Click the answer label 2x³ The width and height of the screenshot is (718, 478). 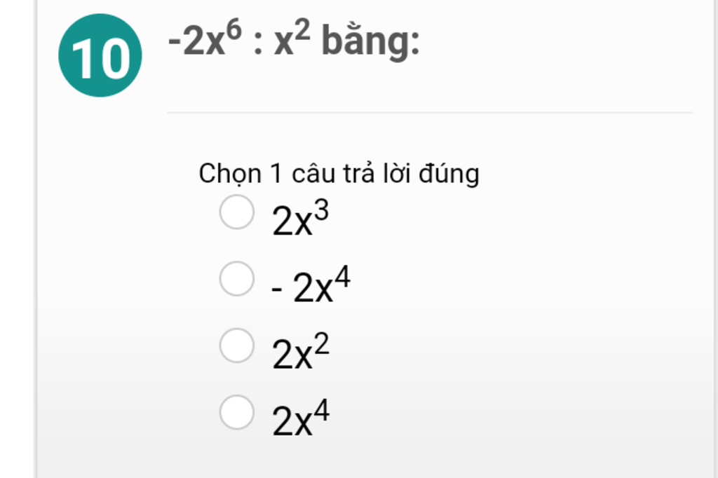click(300, 219)
